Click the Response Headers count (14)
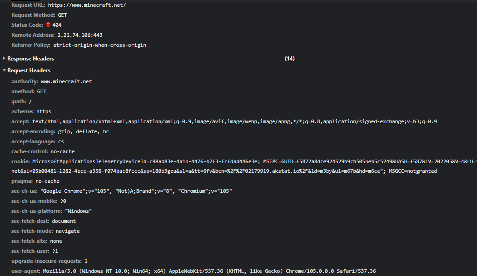 (x=289, y=59)
